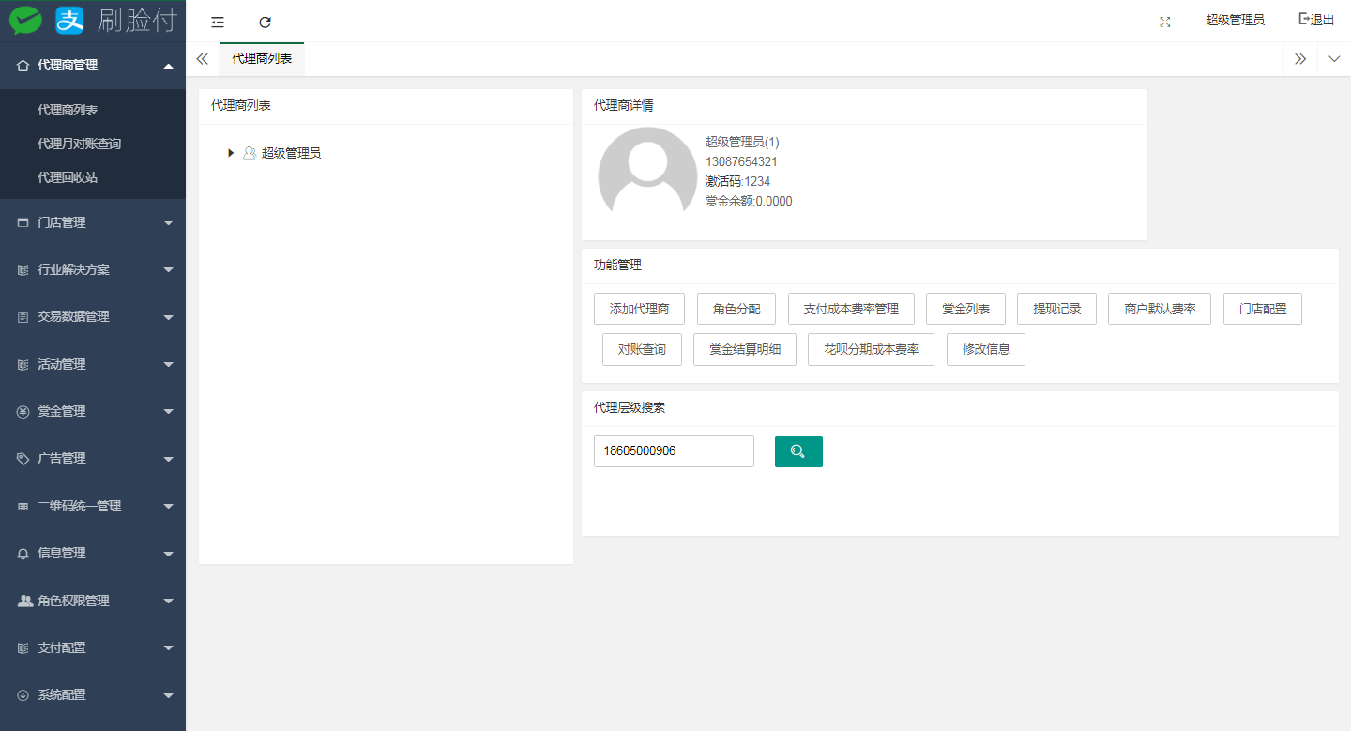
Task: Click the 对账查询 button
Action: pyautogui.click(x=642, y=349)
